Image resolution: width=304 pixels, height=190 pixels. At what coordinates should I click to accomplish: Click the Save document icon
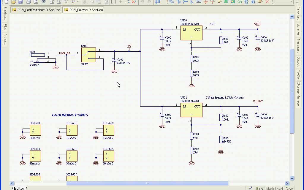tap(20, 2)
